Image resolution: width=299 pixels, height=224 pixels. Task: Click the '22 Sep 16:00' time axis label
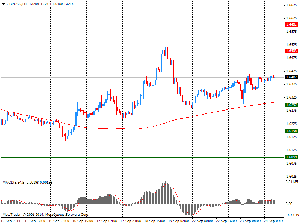click(226, 221)
